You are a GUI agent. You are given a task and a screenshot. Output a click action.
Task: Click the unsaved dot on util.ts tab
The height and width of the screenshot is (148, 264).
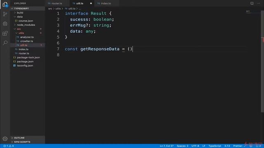tap(91, 3)
